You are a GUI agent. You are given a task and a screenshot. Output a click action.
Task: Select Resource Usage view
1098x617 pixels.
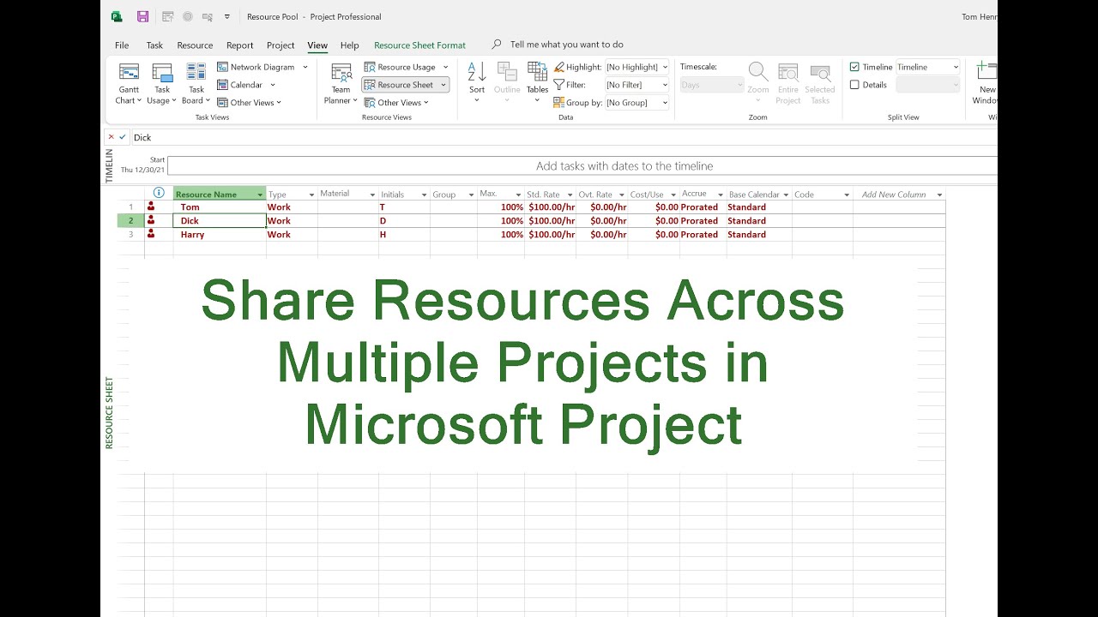tap(406, 67)
